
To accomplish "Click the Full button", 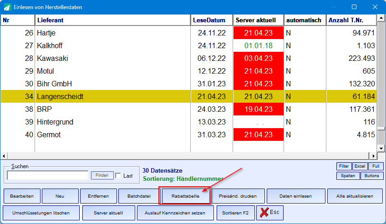I will click(x=376, y=166).
